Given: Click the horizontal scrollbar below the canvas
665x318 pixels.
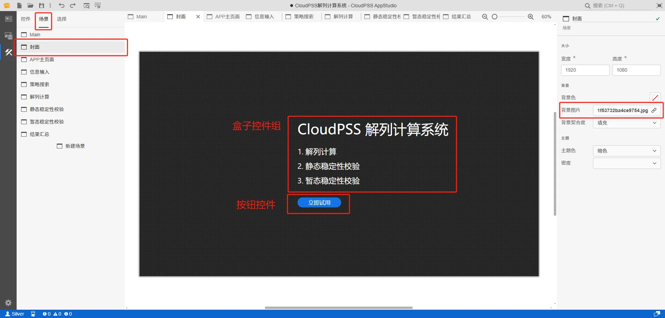Looking at the screenshot, I should [339, 308].
